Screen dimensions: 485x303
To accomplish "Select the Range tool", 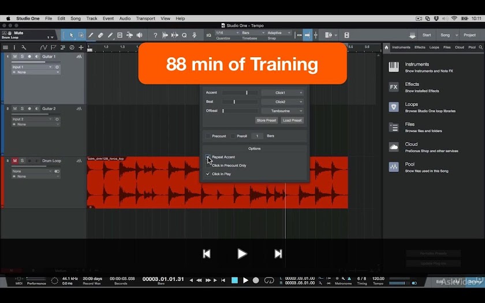I will click(81, 35).
